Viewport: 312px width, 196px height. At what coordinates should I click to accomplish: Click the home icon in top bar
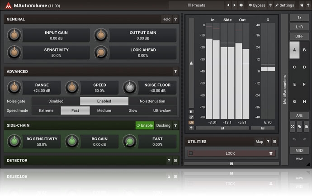pos(302,5)
